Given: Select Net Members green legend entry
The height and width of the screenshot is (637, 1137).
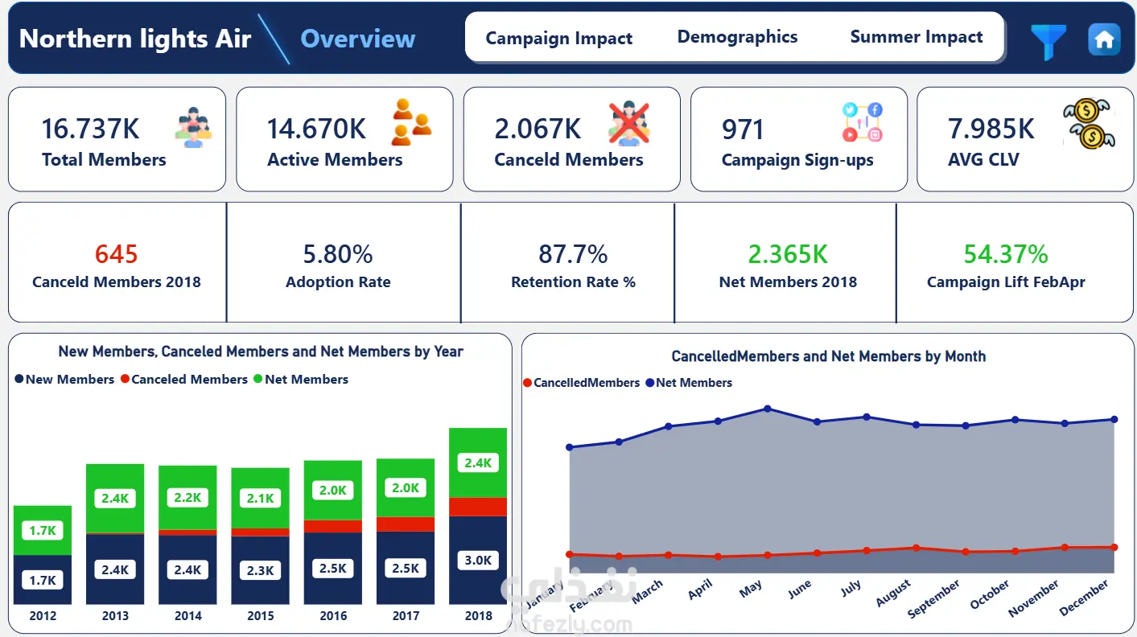Looking at the screenshot, I should 301,379.
